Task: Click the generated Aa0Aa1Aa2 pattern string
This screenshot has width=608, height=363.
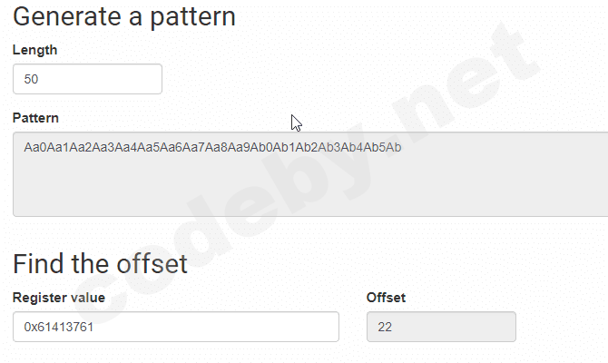Action: 211,147
